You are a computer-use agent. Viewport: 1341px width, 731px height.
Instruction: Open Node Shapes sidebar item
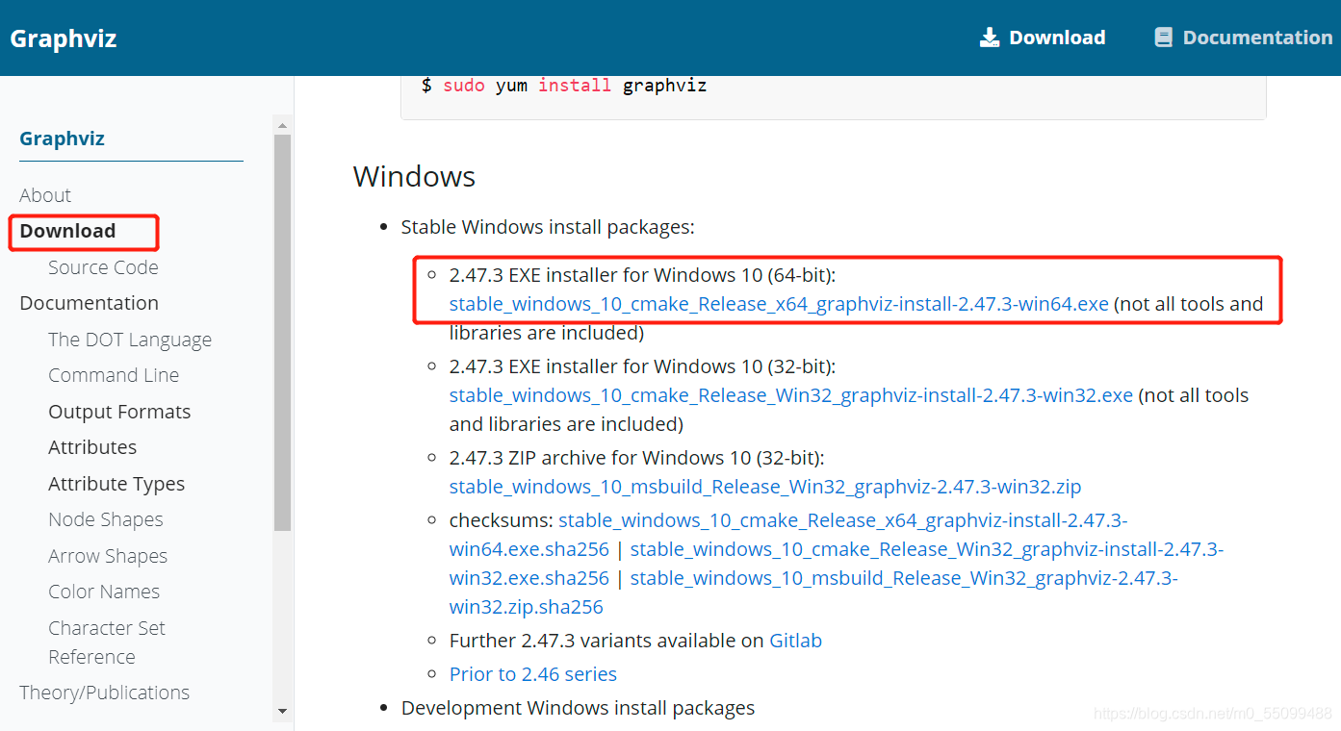point(106,519)
